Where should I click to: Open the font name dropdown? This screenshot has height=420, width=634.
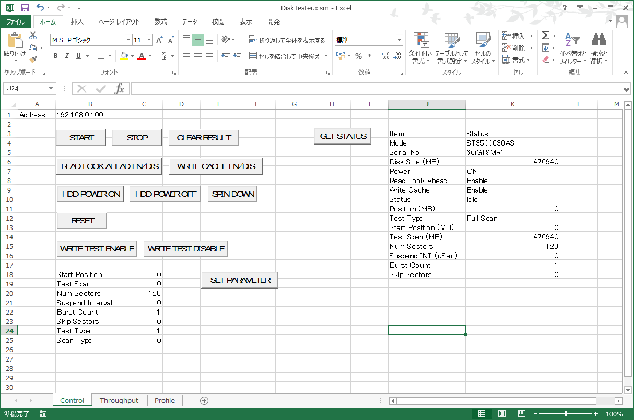(x=128, y=40)
